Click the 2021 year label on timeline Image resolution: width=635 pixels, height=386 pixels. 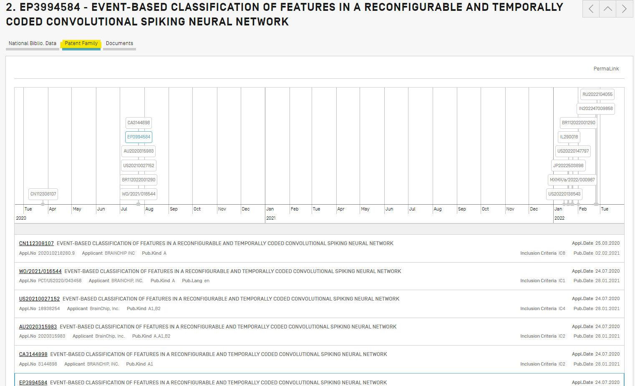point(271,218)
